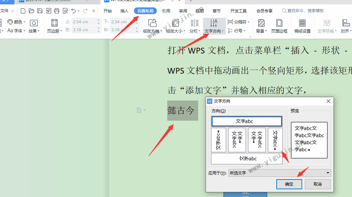Screen dimensions: 352x197
Task: Increase top margin stepper value
Action: [98, 20]
